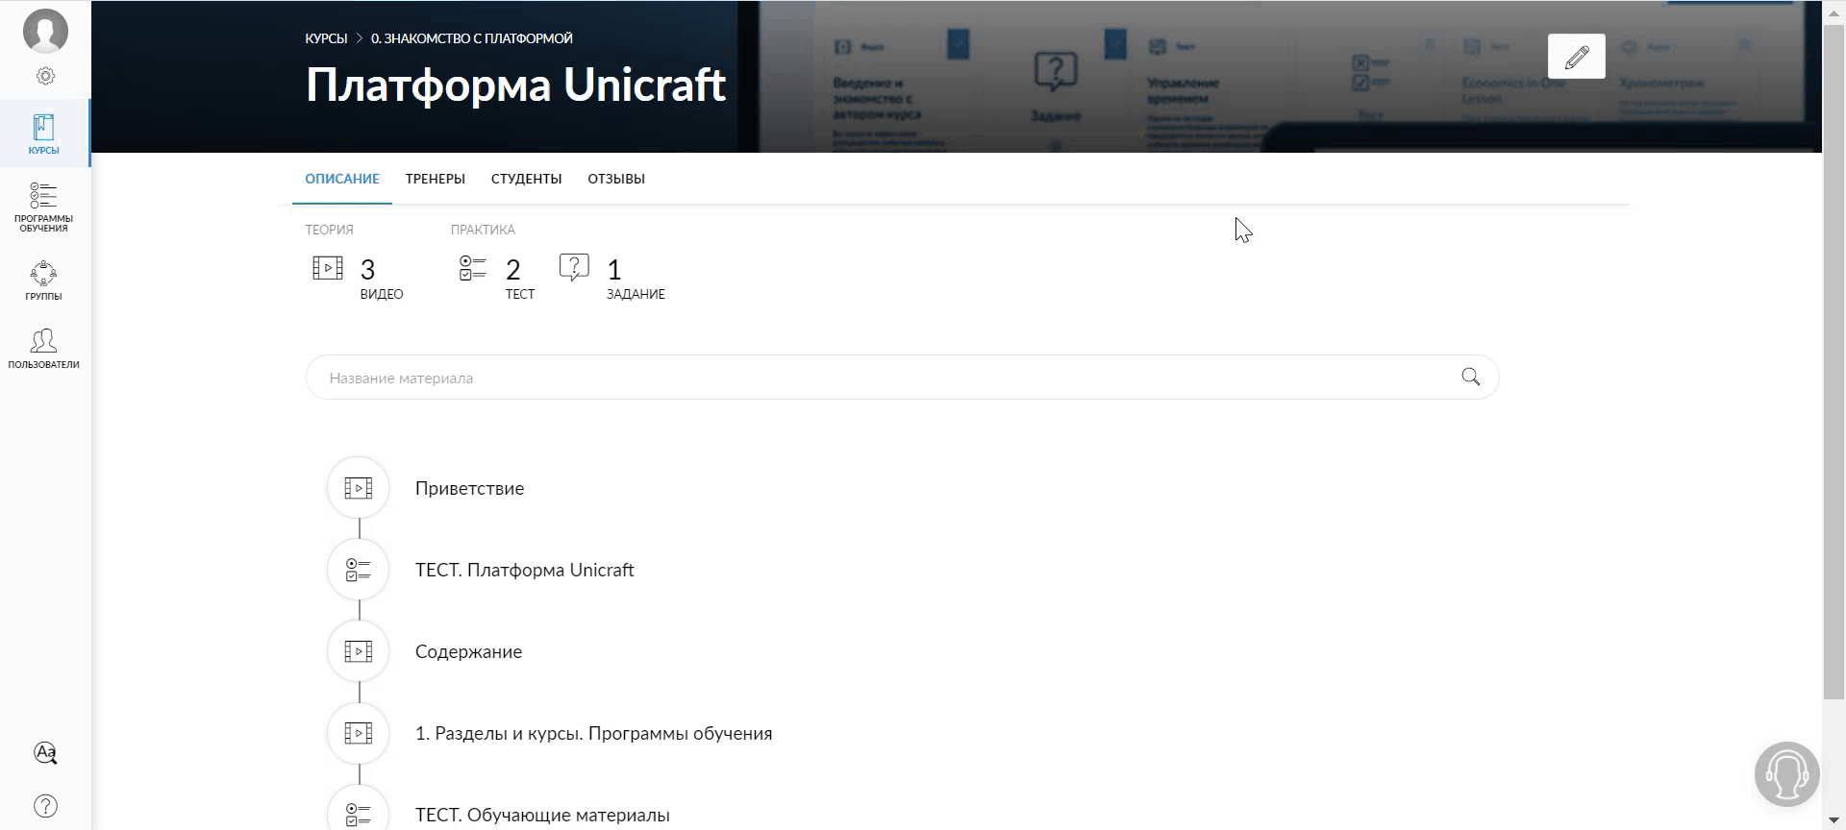Open settings via the gear icon
Viewport: 1846px width, 830px height.
pyautogui.click(x=45, y=76)
